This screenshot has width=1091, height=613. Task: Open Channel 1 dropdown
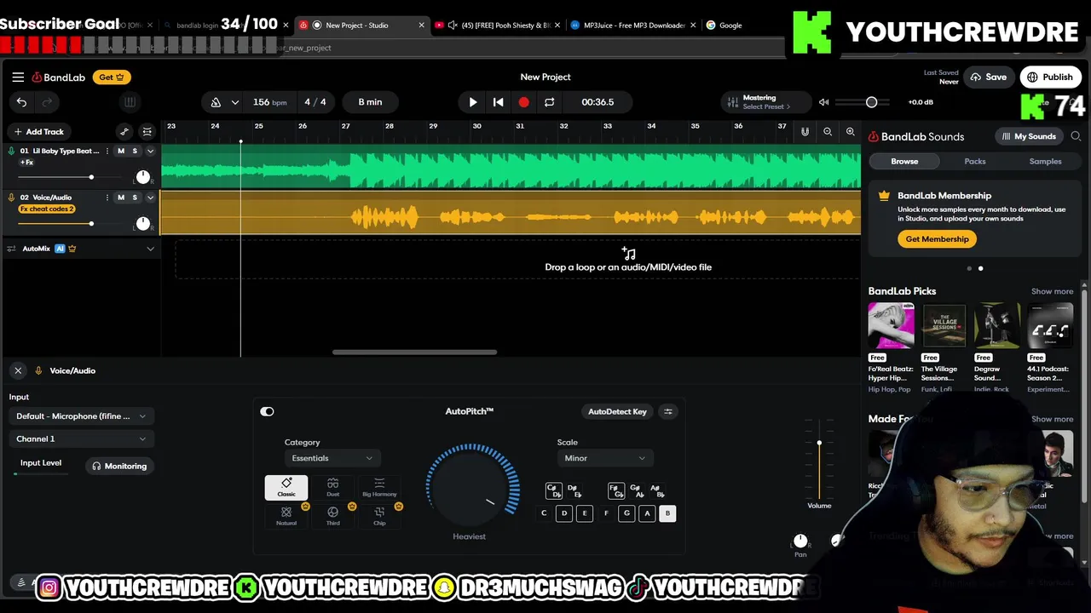tap(80, 438)
